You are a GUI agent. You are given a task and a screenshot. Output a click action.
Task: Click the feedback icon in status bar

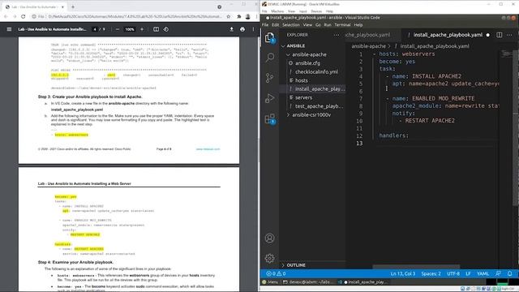(x=498, y=273)
